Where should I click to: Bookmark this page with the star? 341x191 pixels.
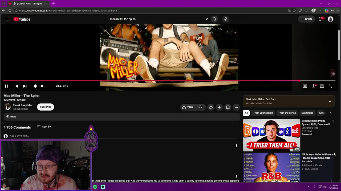click(294, 11)
